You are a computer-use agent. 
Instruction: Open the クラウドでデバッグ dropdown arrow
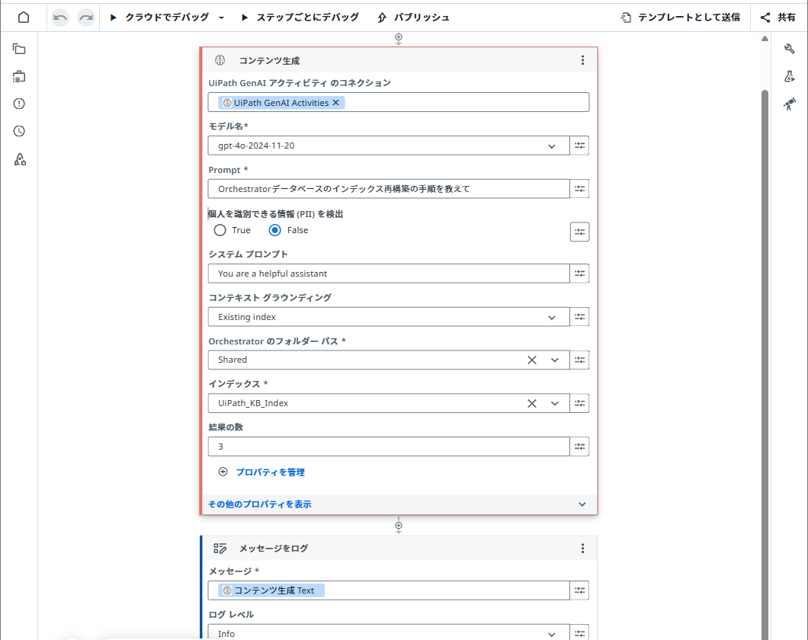222,18
